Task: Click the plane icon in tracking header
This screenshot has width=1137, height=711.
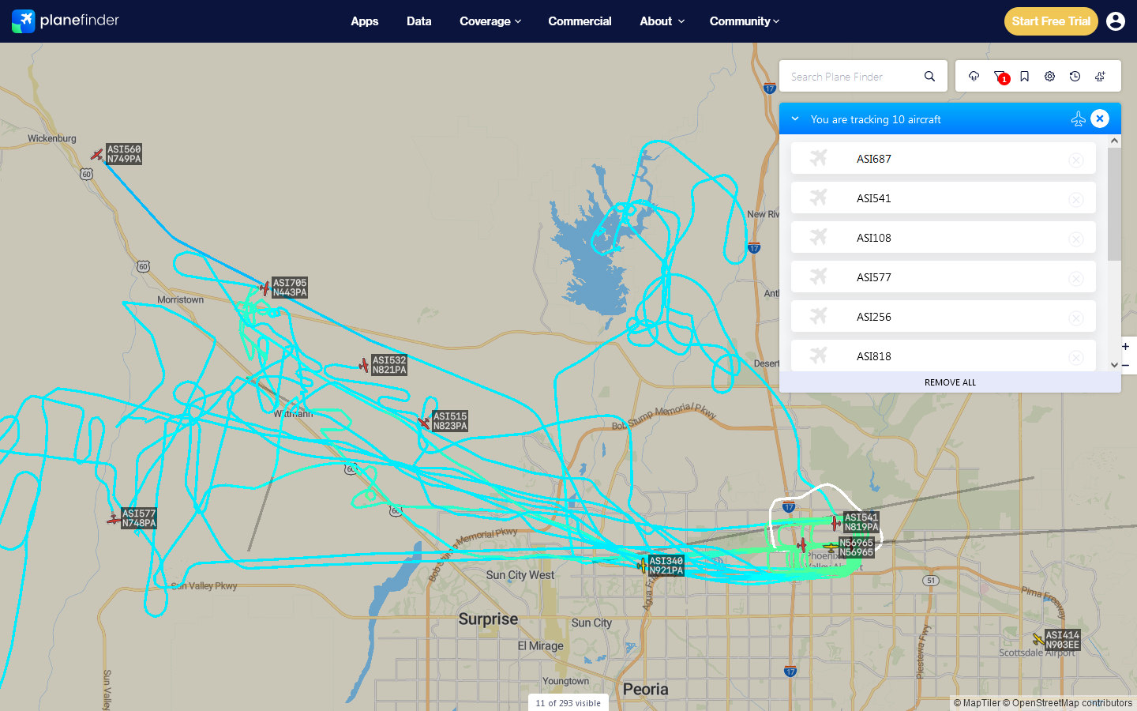Action: click(x=1078, y=119)
